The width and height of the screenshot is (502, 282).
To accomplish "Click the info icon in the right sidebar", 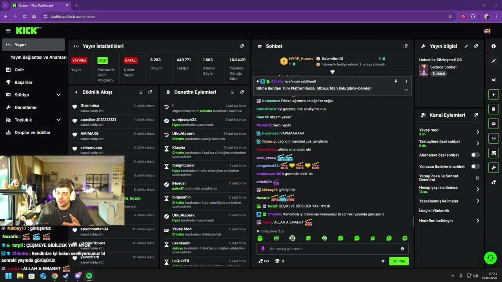I will (493, 46).
